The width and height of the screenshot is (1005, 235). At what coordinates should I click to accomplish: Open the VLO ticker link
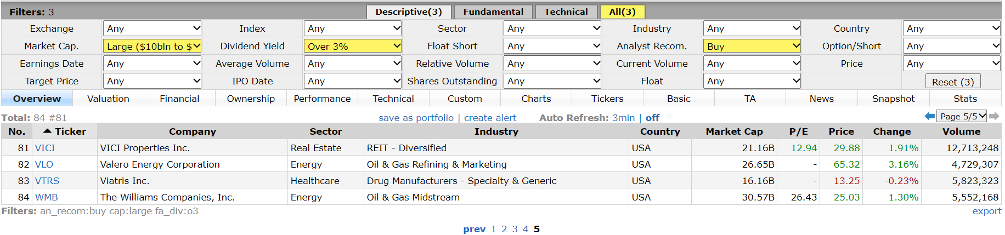tap(44, 164)
